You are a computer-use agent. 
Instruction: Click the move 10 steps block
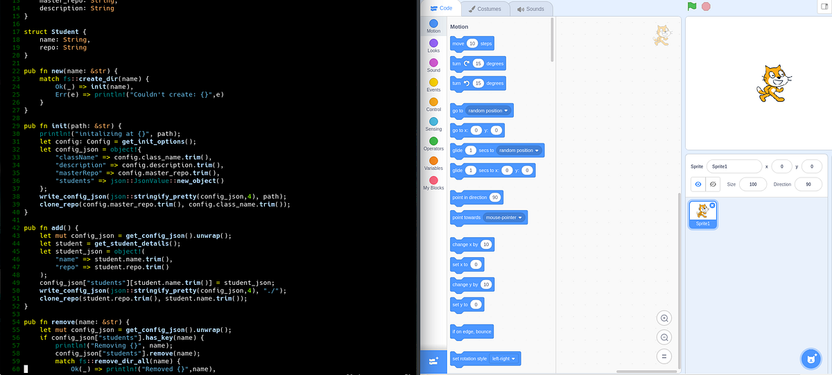471,43
